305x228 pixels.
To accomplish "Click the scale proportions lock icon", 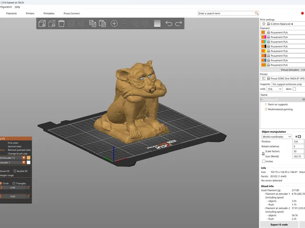I will point(263,154).
